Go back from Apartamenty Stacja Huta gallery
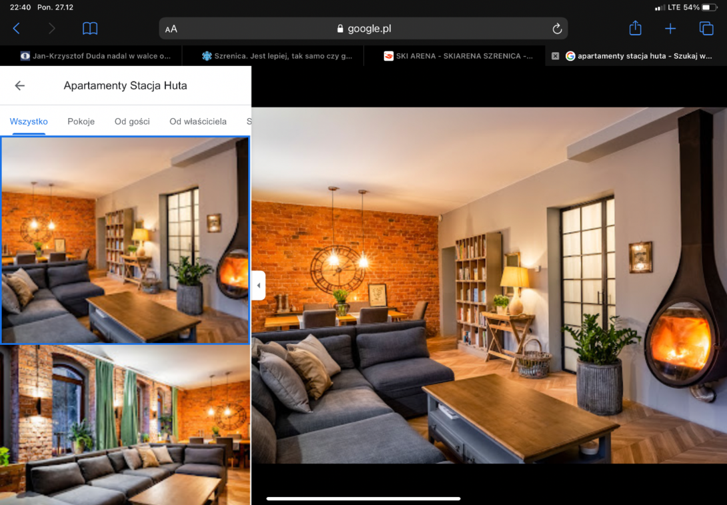The image size is (727, 505). pyautogui.click(x=19, y=86)
